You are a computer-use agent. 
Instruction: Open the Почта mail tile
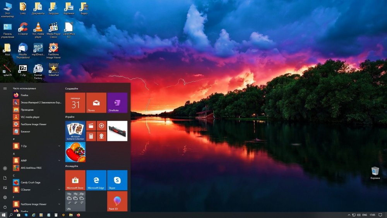point(96,103)
